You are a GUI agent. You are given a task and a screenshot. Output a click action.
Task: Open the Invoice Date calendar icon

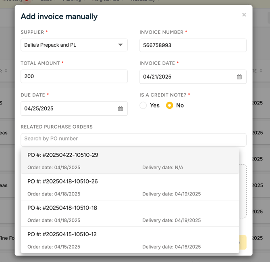click(x=239, y=77)
